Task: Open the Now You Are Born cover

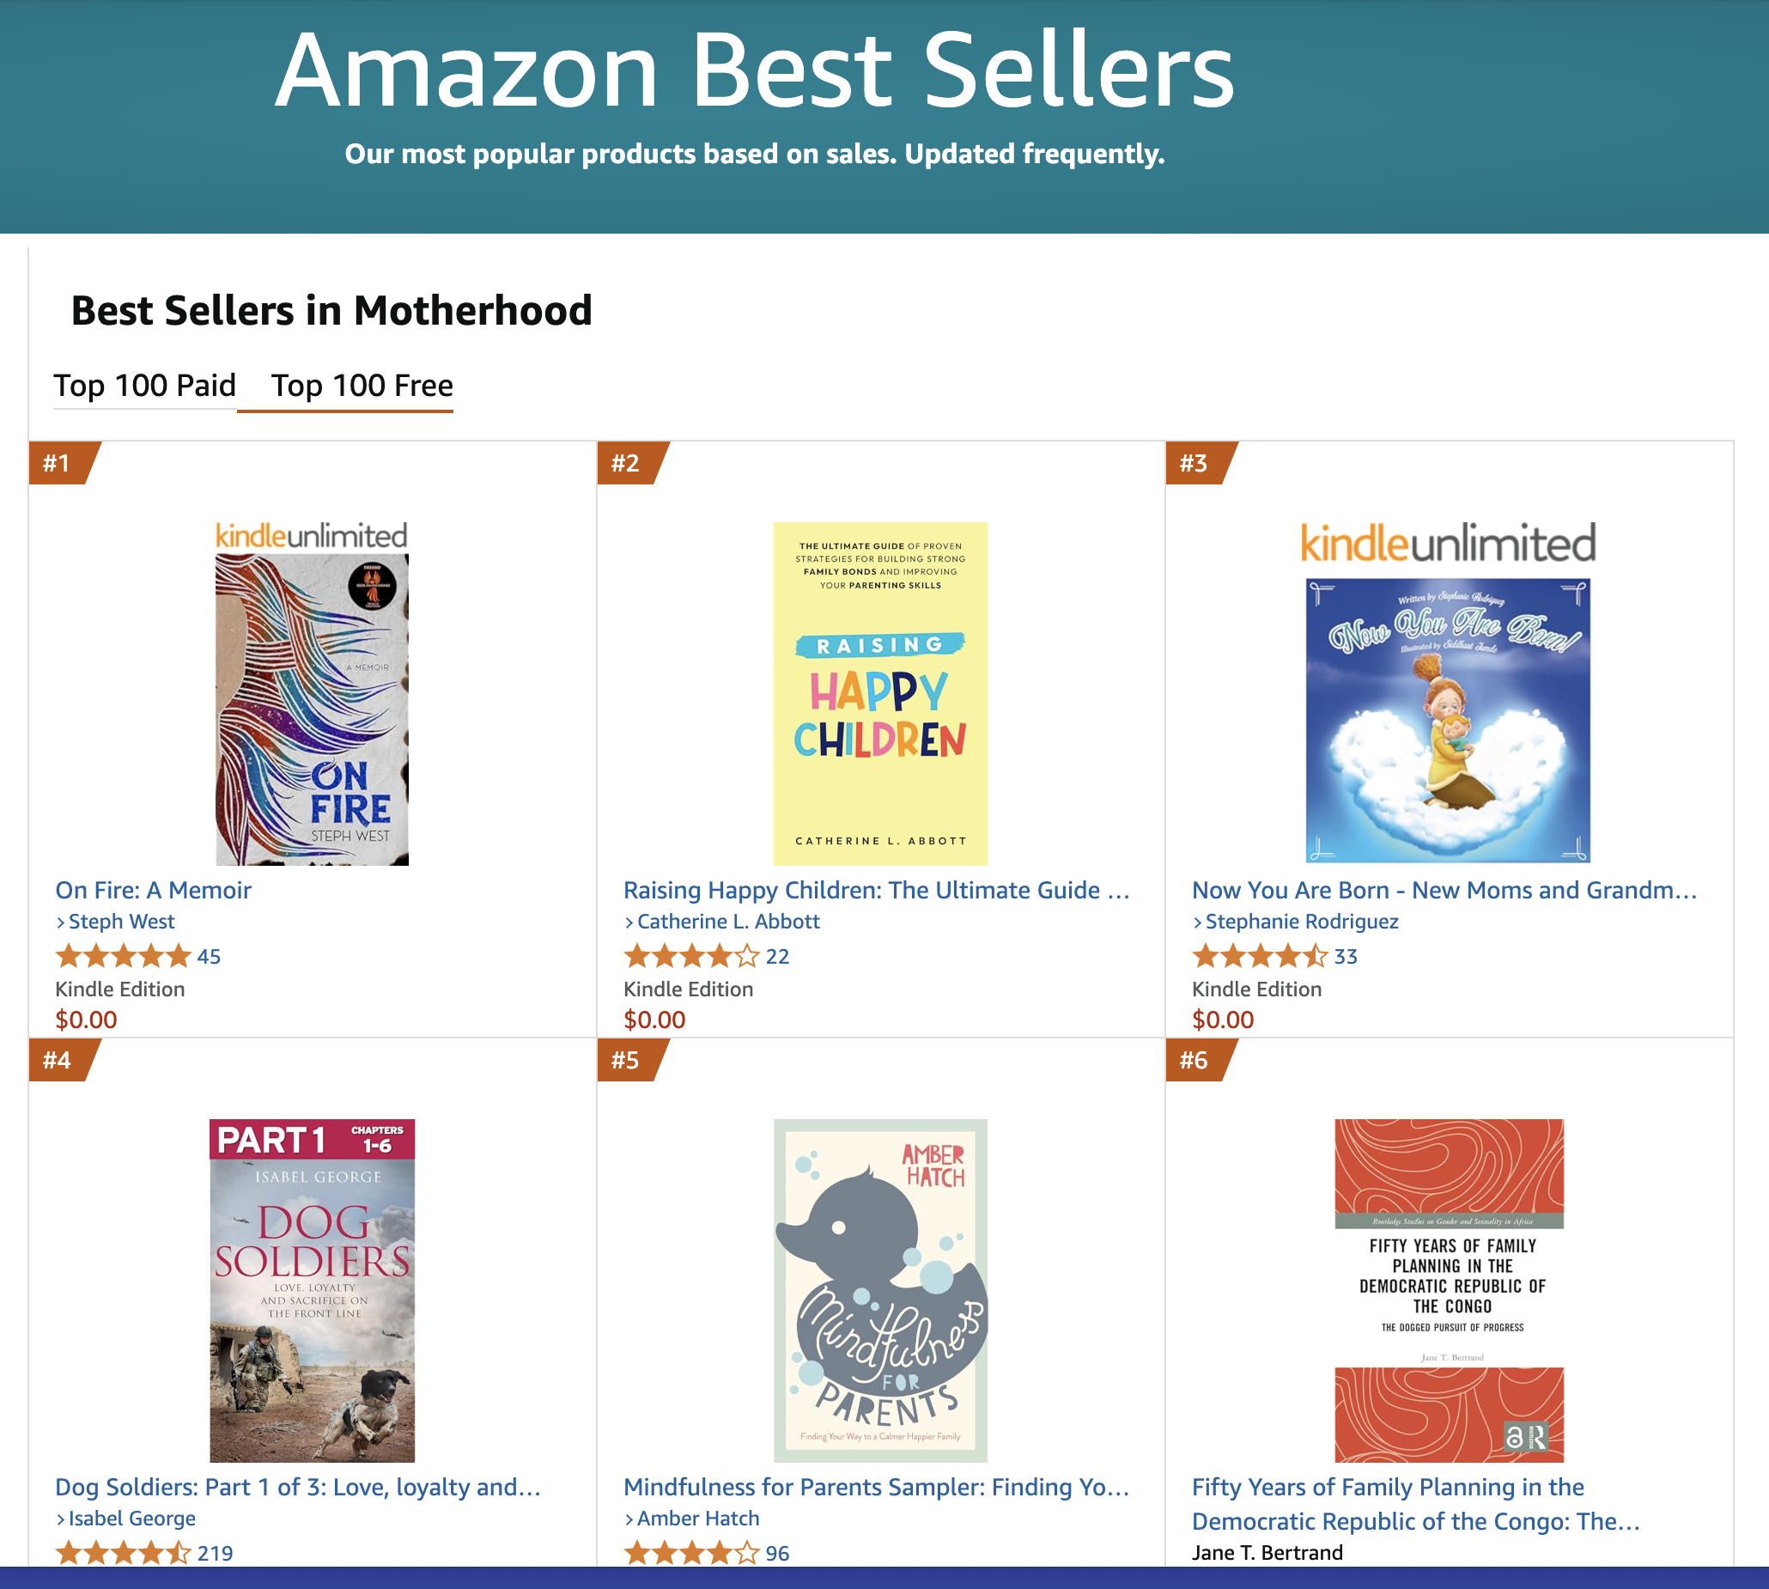Action: click(1447, 720)
